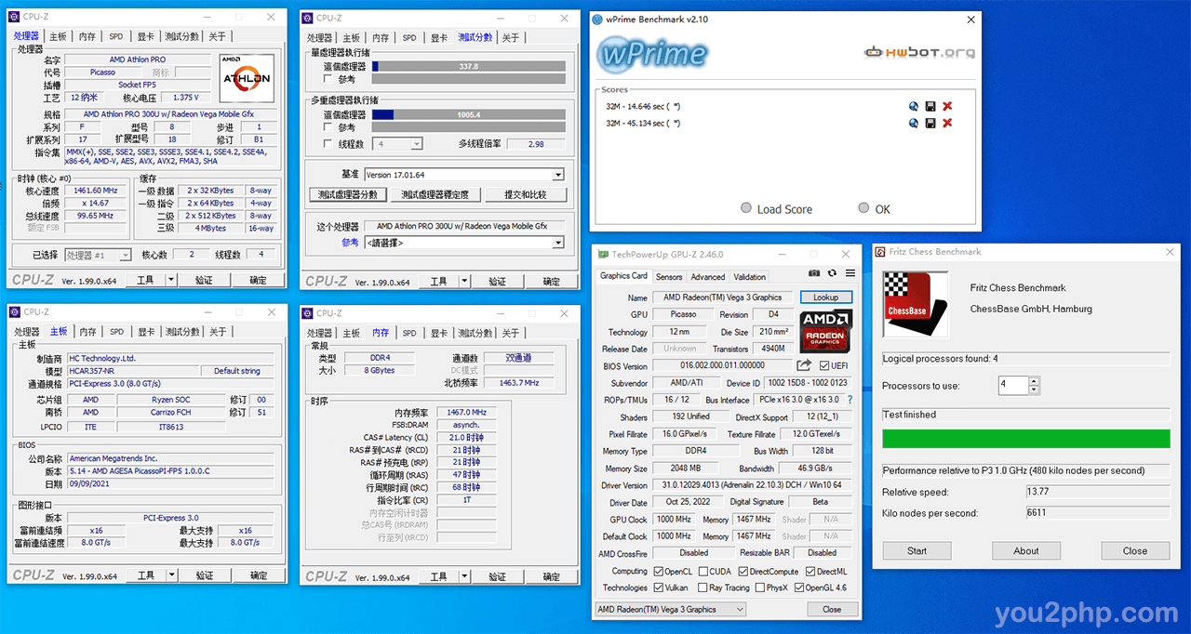Increase Processors to use with the up arrow

1034,381
